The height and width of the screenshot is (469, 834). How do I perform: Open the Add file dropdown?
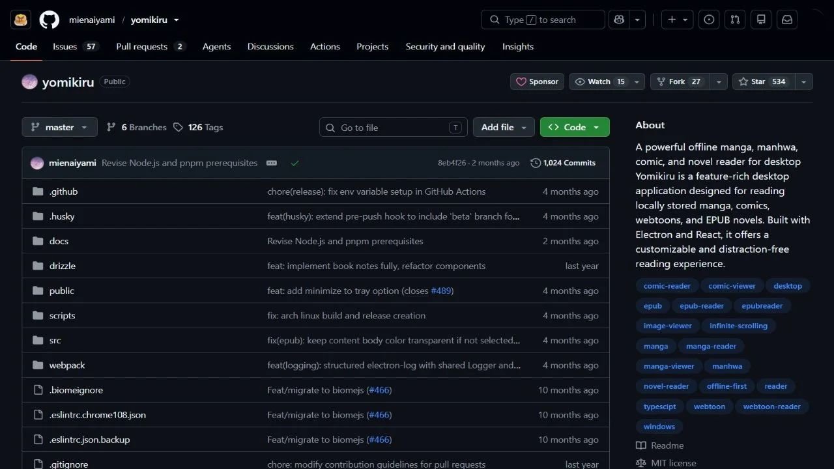(504, 127)
